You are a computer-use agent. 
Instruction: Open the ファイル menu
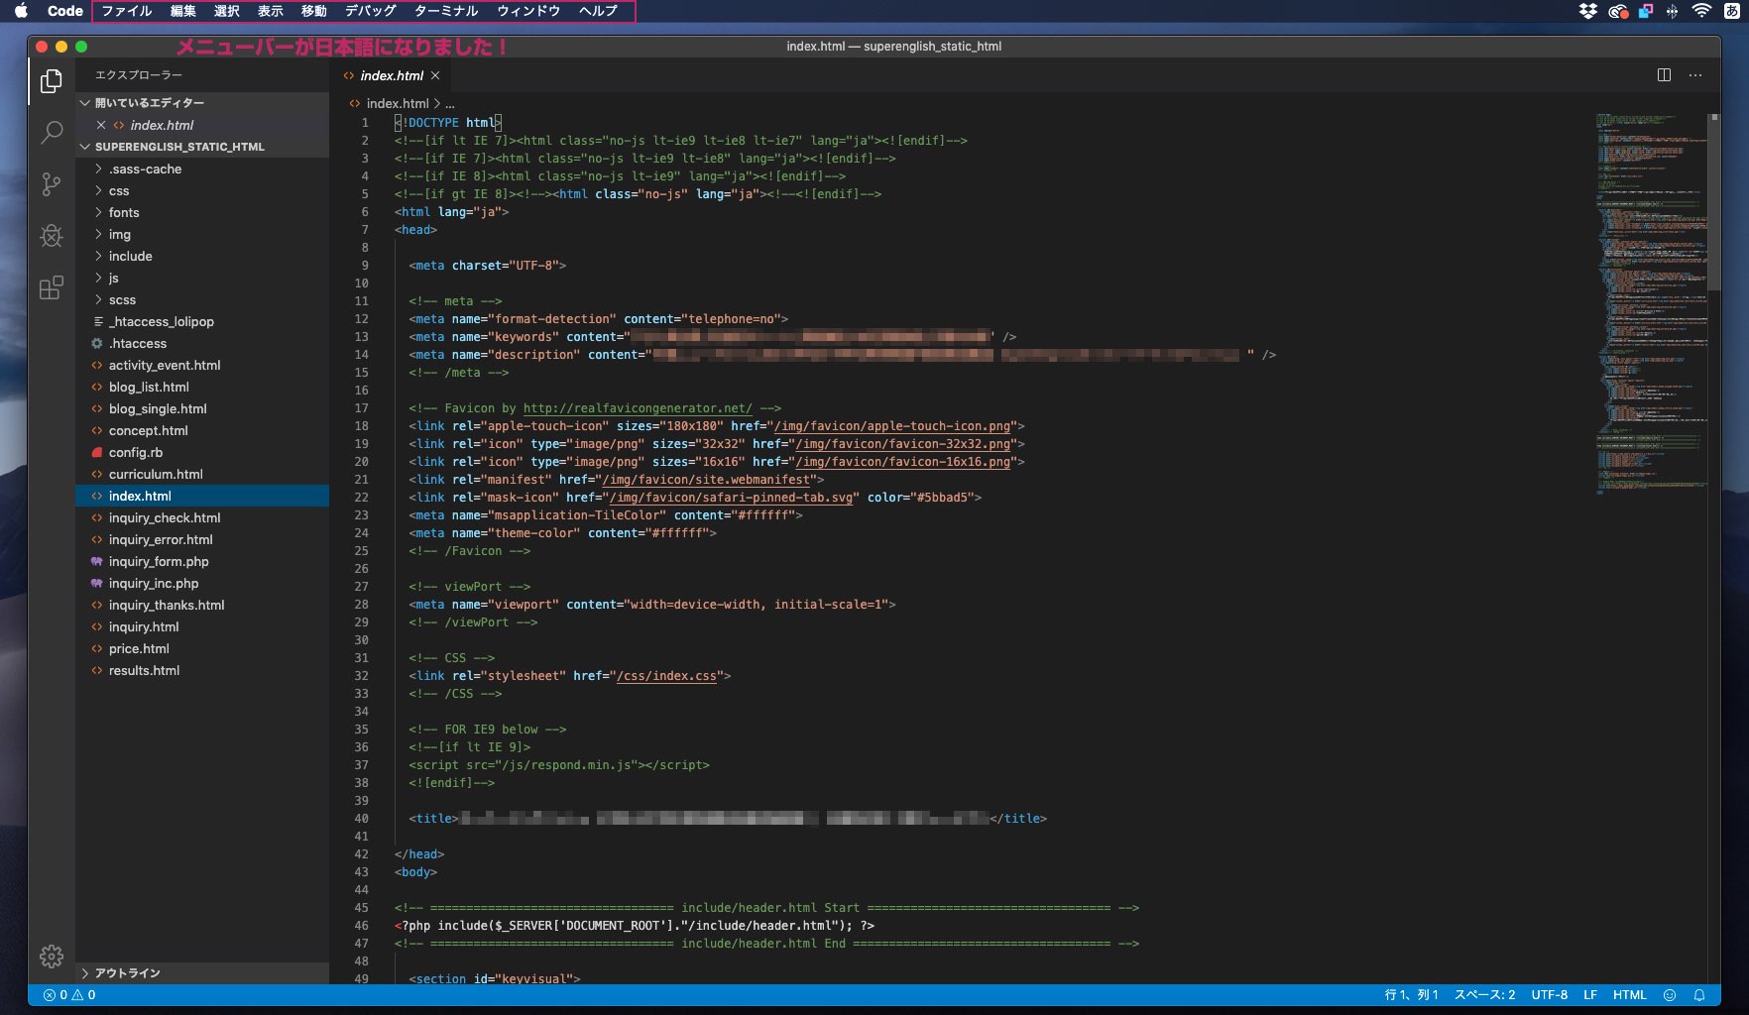click(127, 11)
